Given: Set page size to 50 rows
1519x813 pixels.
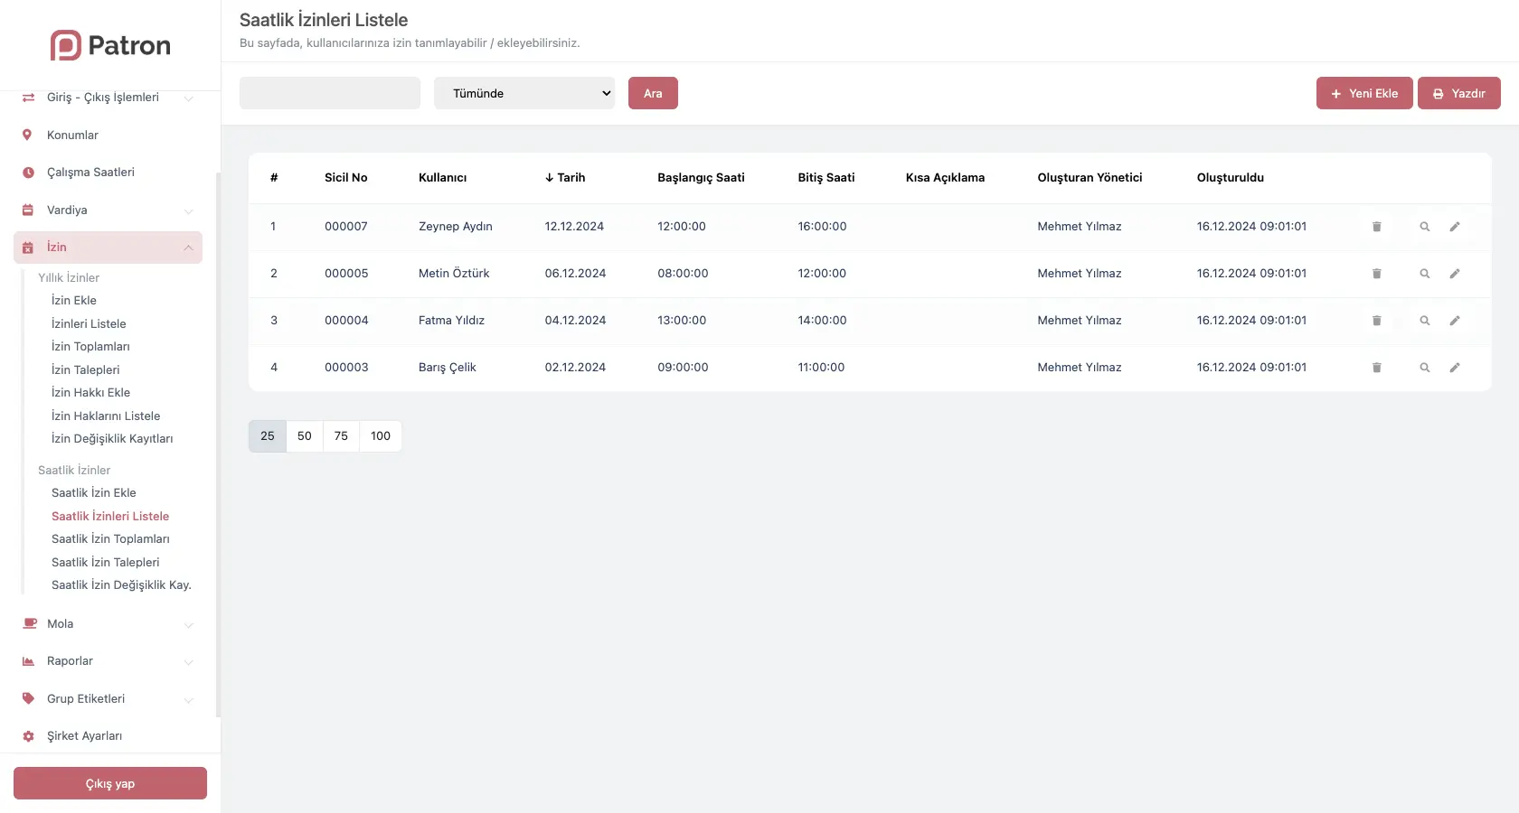Looking at the screenshot, I should pyautogui.click(x=305, y=436).
